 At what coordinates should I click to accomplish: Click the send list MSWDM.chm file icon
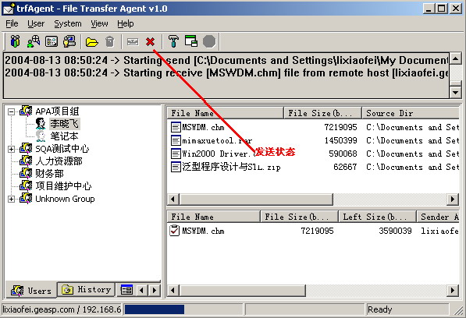(x=176, y=127)
